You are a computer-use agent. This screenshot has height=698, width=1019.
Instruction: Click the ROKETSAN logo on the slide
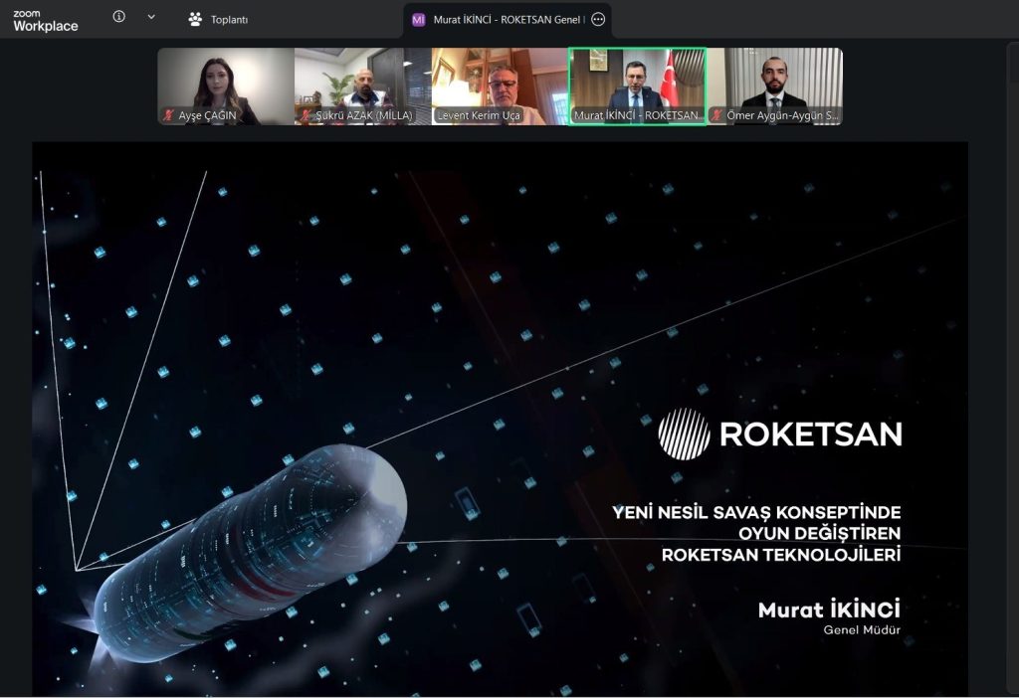(780, 434)
